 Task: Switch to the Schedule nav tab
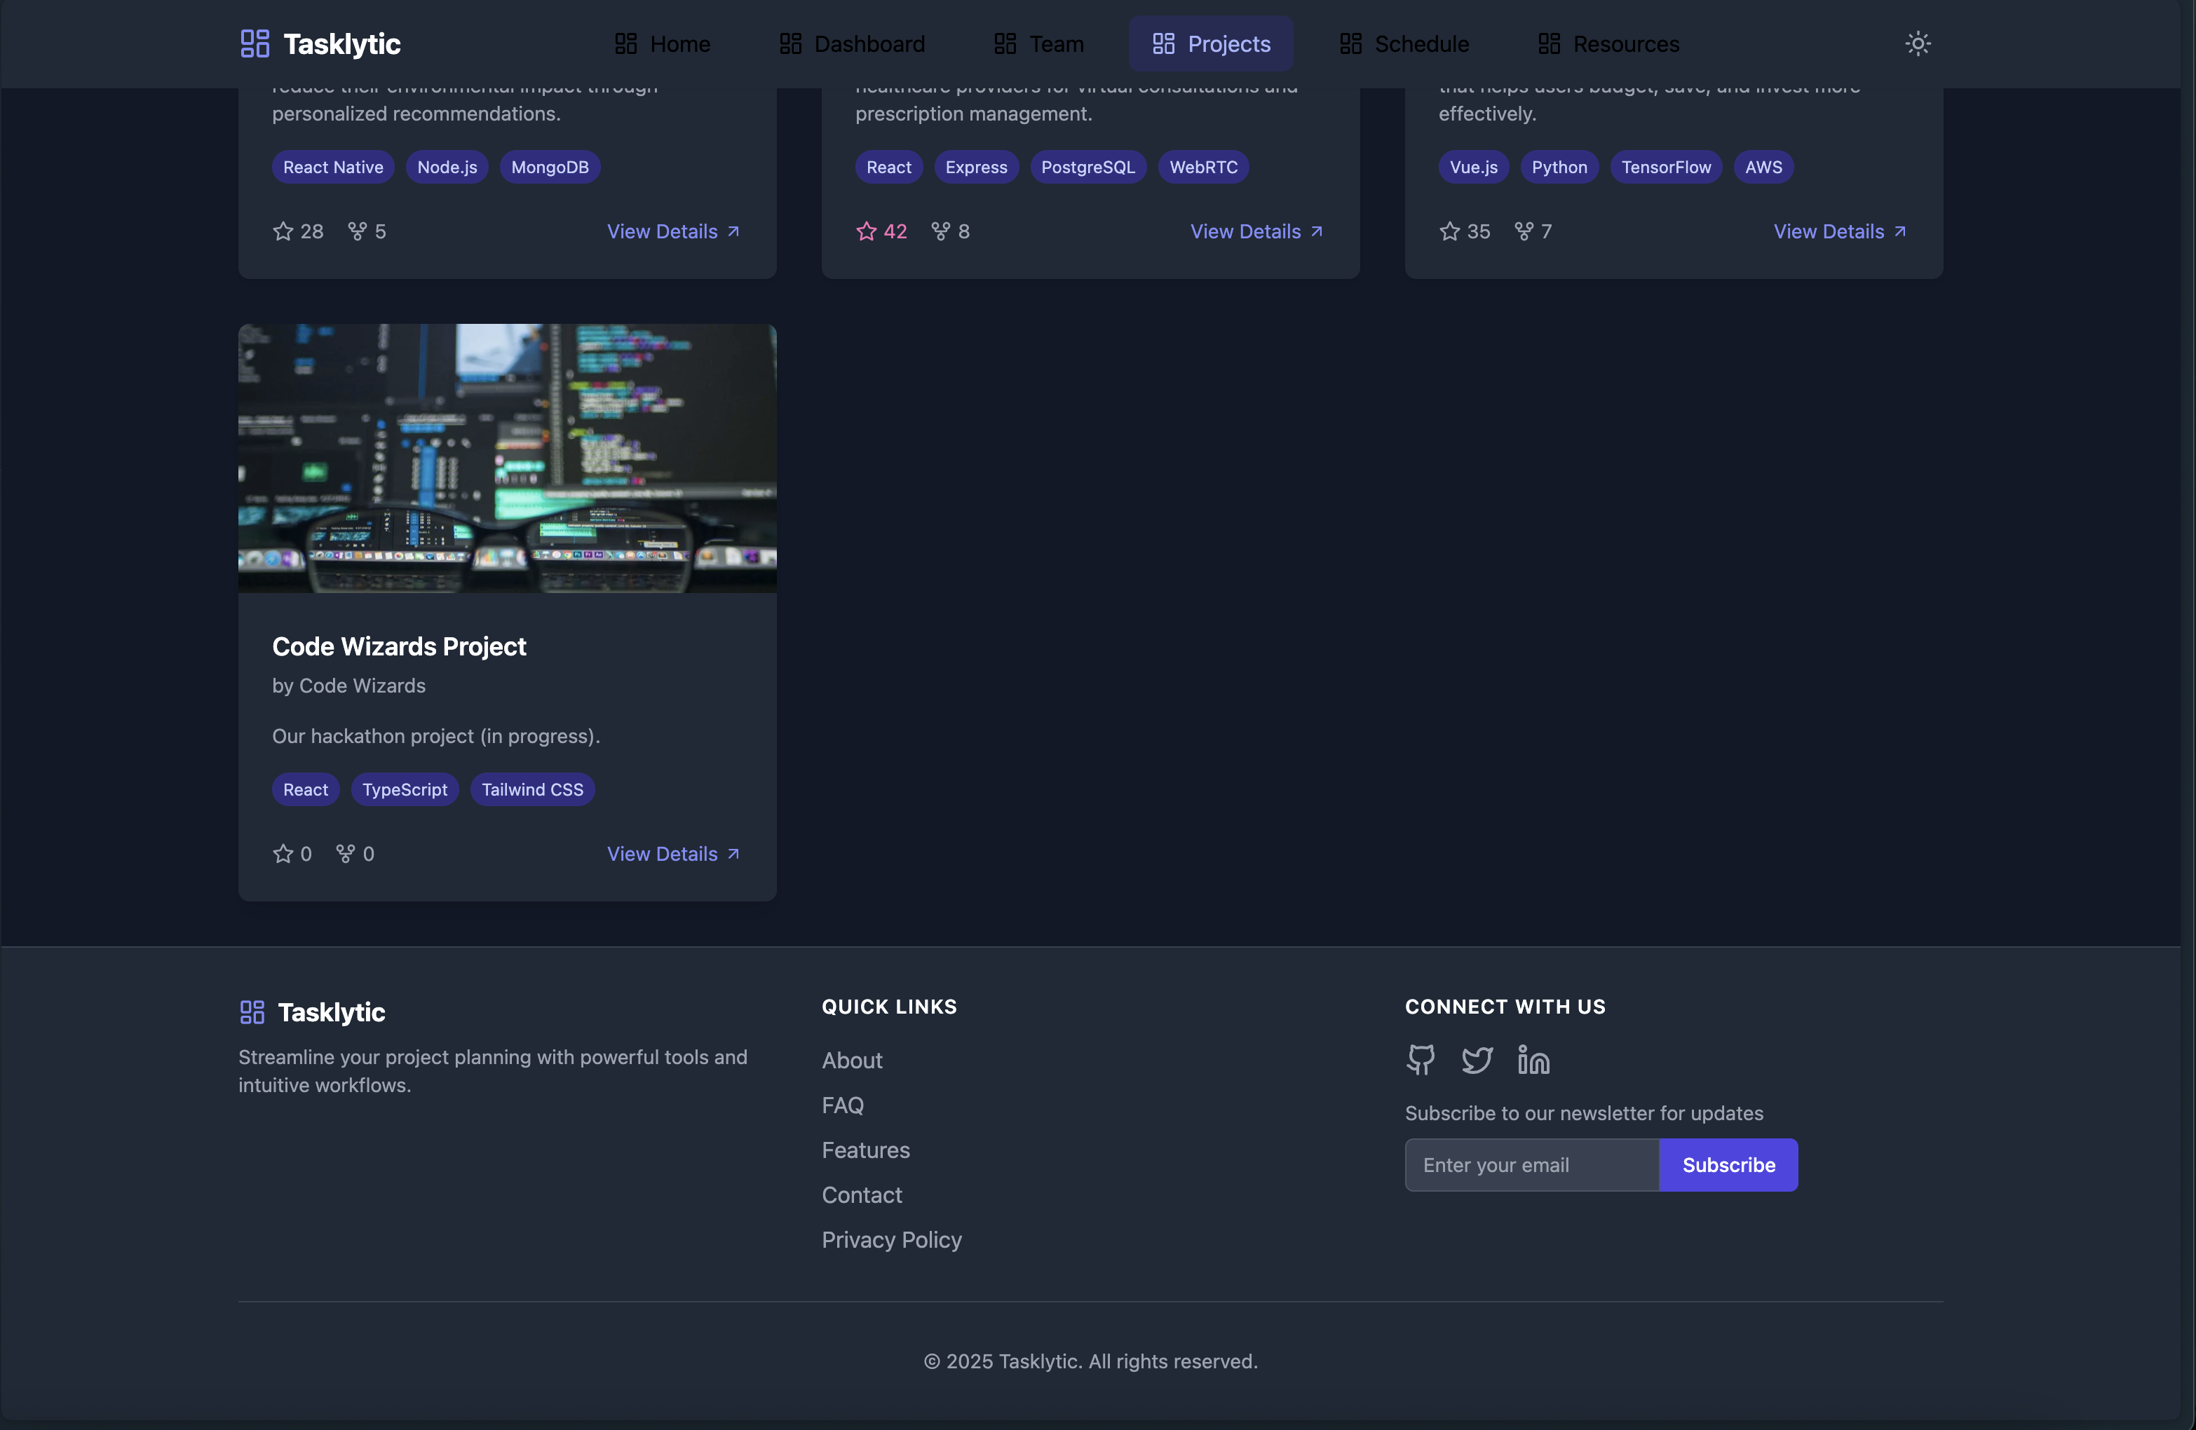(1404, 43)
